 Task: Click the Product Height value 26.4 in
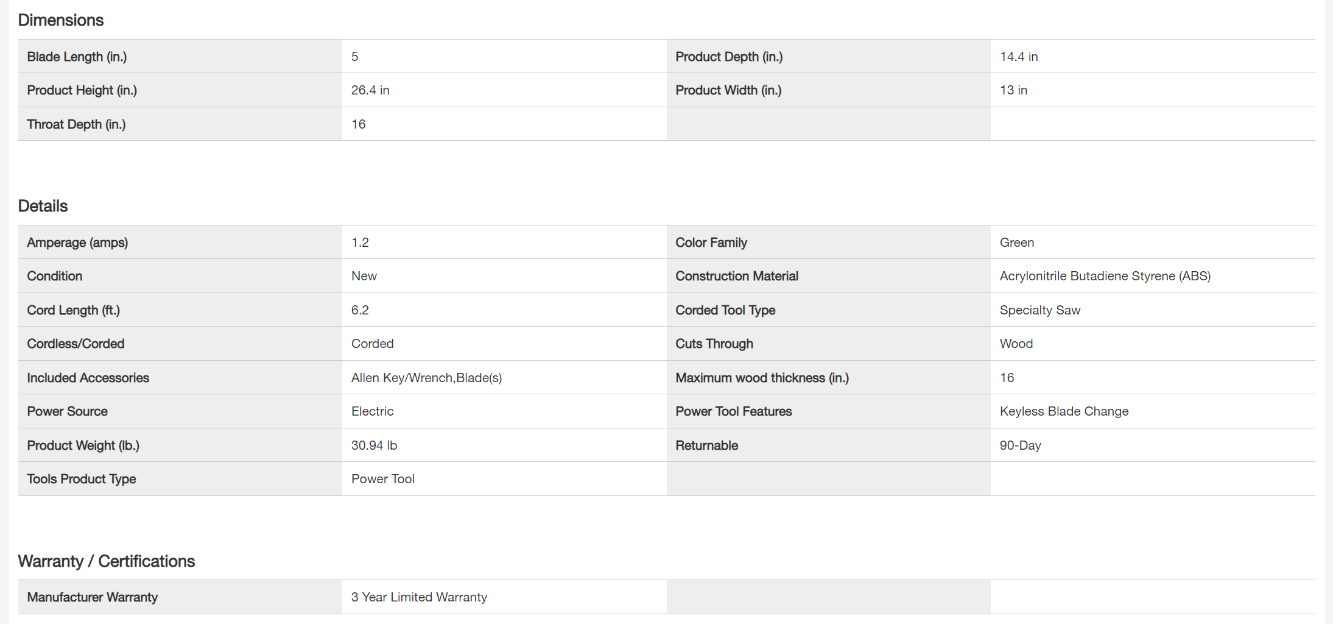pos(370,90)
